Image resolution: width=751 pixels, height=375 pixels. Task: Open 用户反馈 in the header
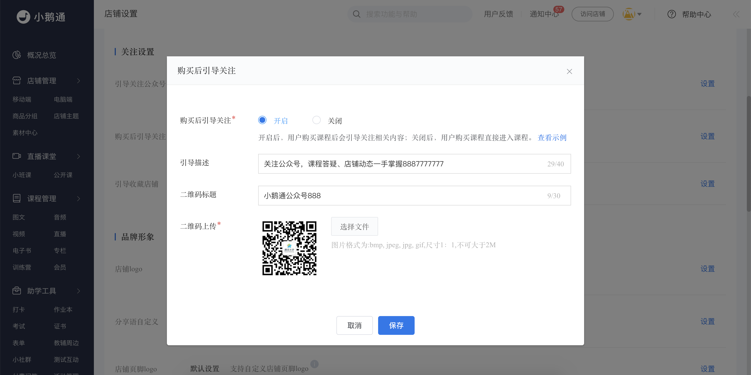tap(498, 14)
